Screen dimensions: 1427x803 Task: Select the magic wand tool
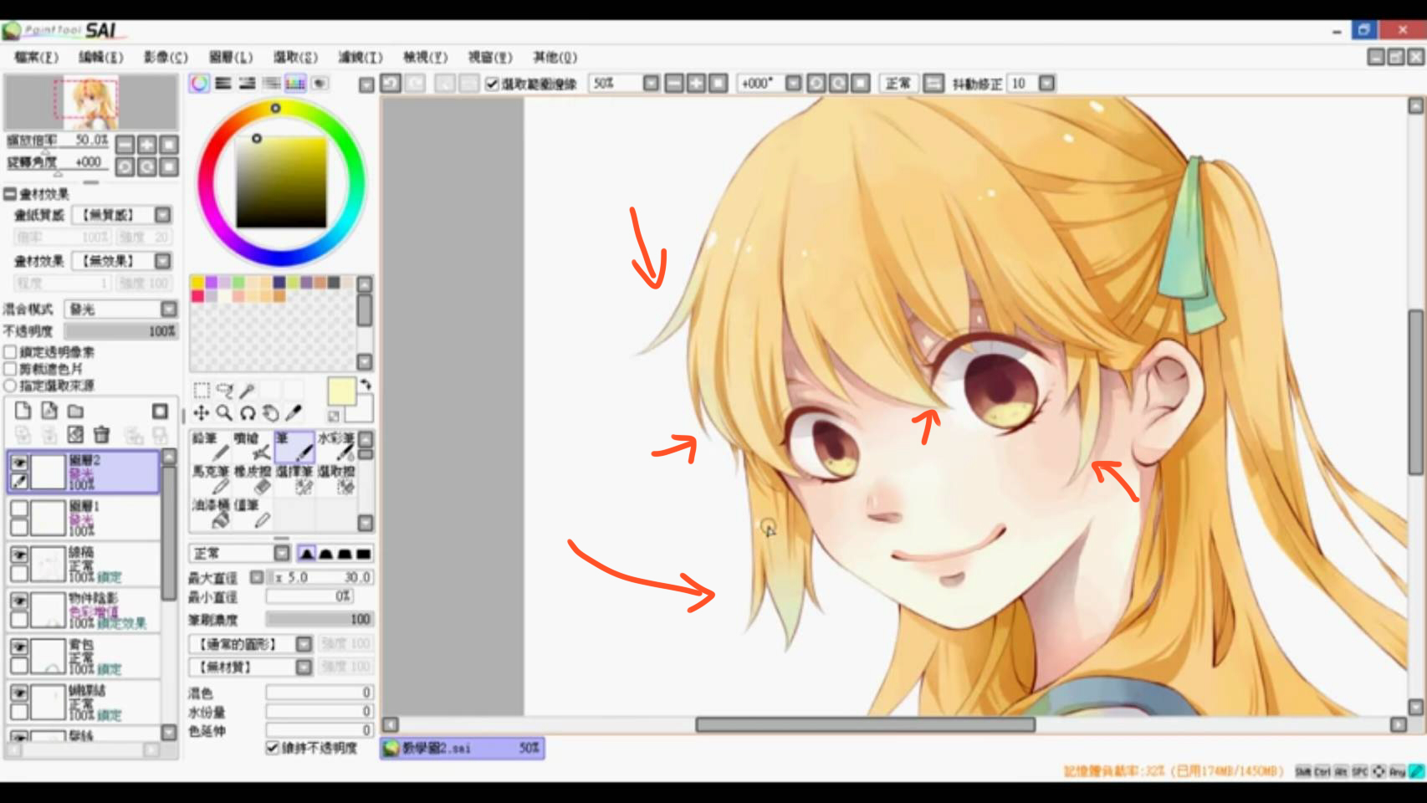click(x=247, y=391)
